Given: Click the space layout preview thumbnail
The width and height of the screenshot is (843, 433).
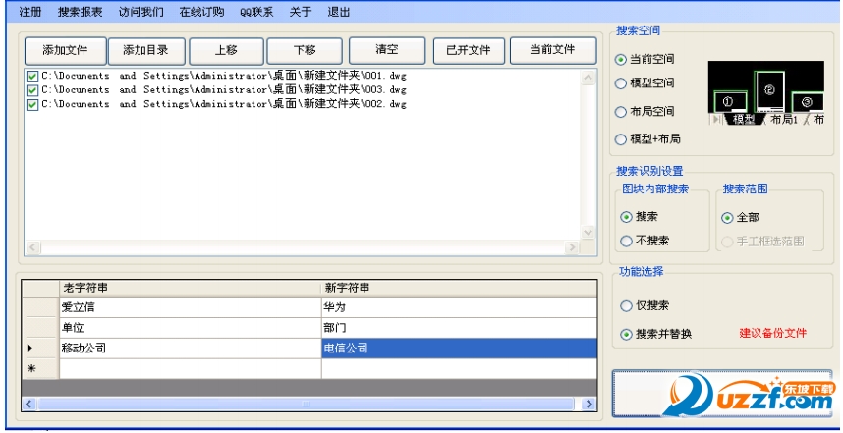Looking at the screenshot, I should [766, 93].
